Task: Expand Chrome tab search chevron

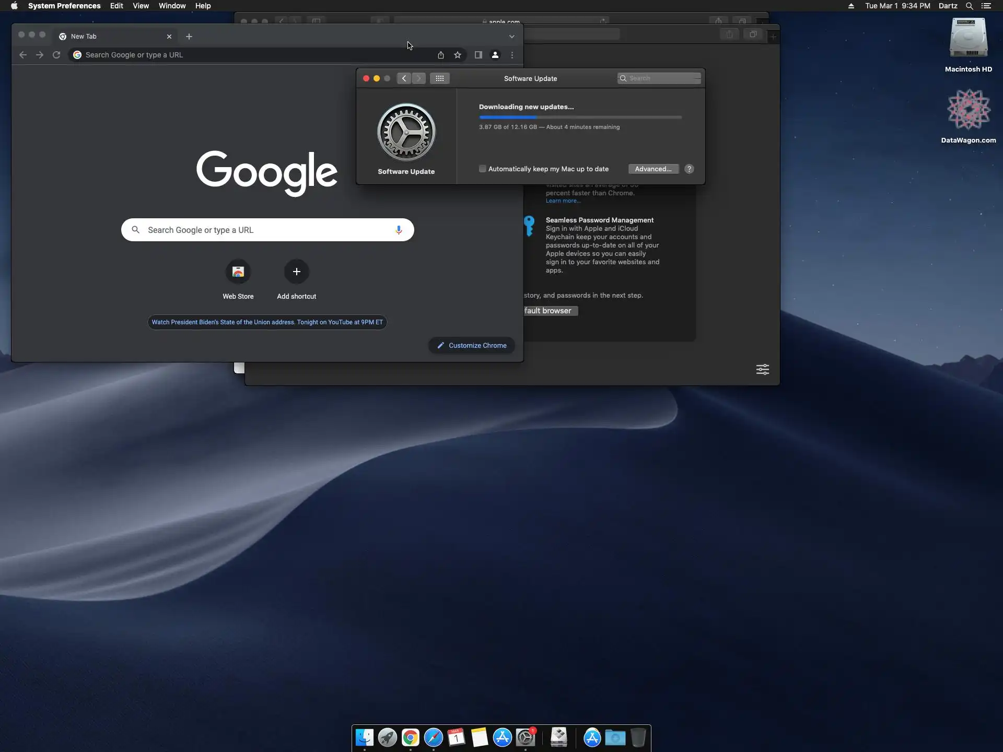Action: coord(512,37)
